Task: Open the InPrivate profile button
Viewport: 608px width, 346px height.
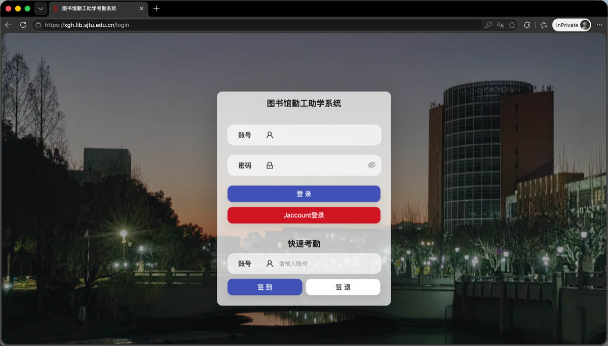Action: pos(572,25)
